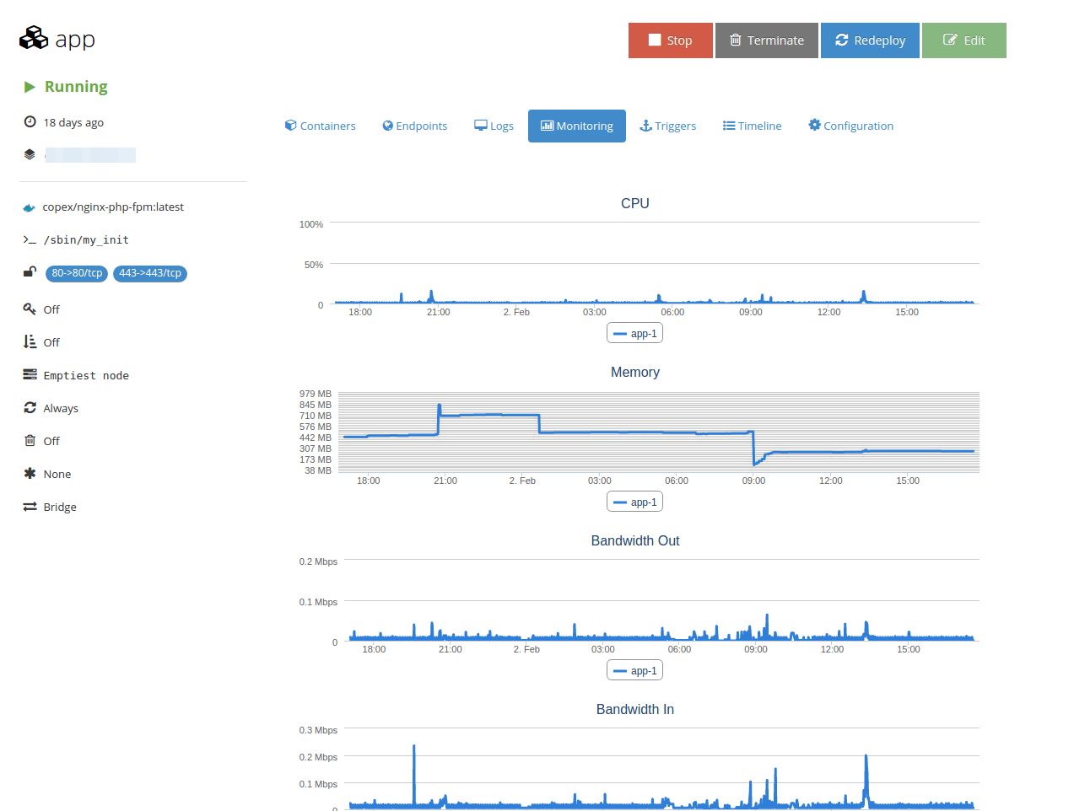This screenshot has width=1074, height=811.
Task: Click the server icon beside Emptiest node
Action: coord(30,375)
